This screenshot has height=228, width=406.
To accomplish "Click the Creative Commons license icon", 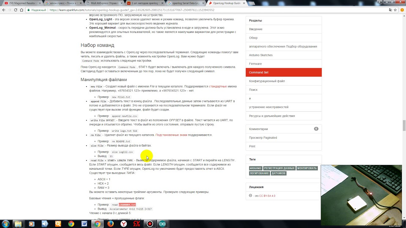I will (x=251, y=196).
